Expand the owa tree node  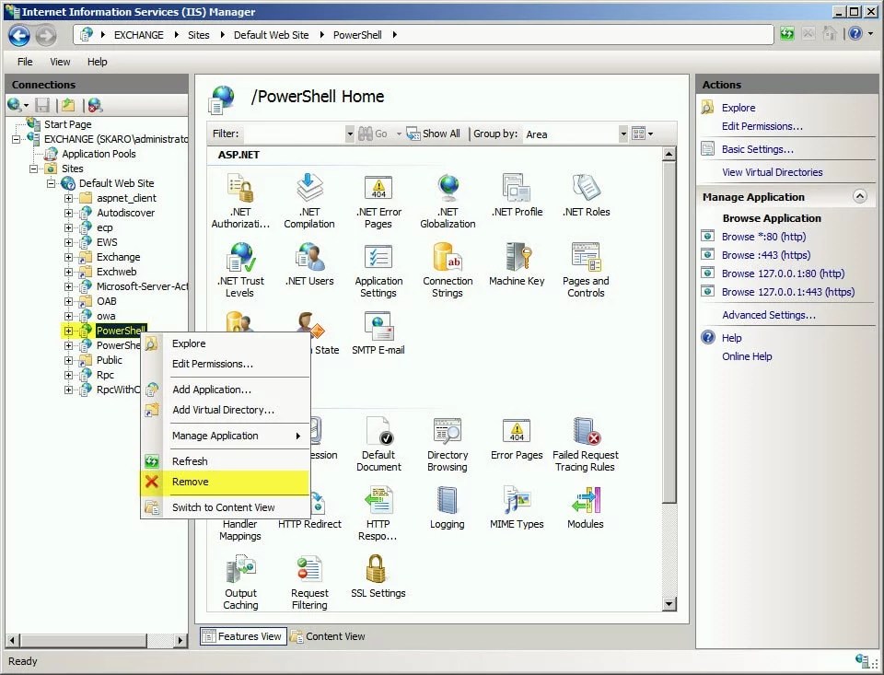(68, 316)
